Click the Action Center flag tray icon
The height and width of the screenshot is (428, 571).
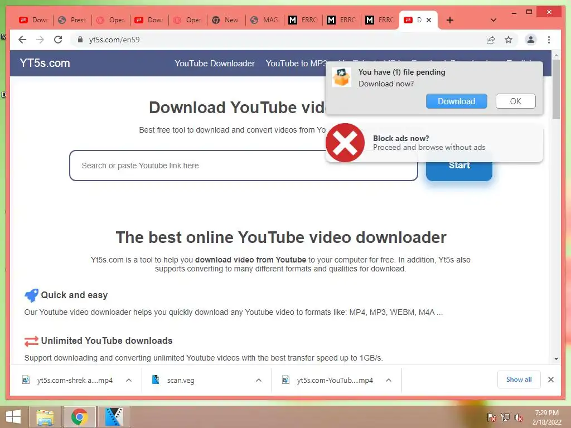(491, 417)
